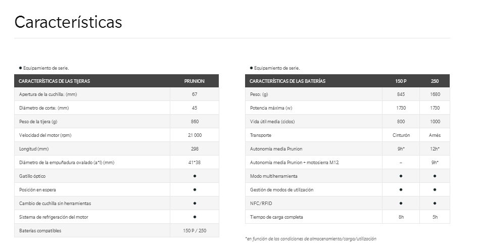Click NFC/RFID dot in the 250 column

pyautogui.click(x=435, y=203)
